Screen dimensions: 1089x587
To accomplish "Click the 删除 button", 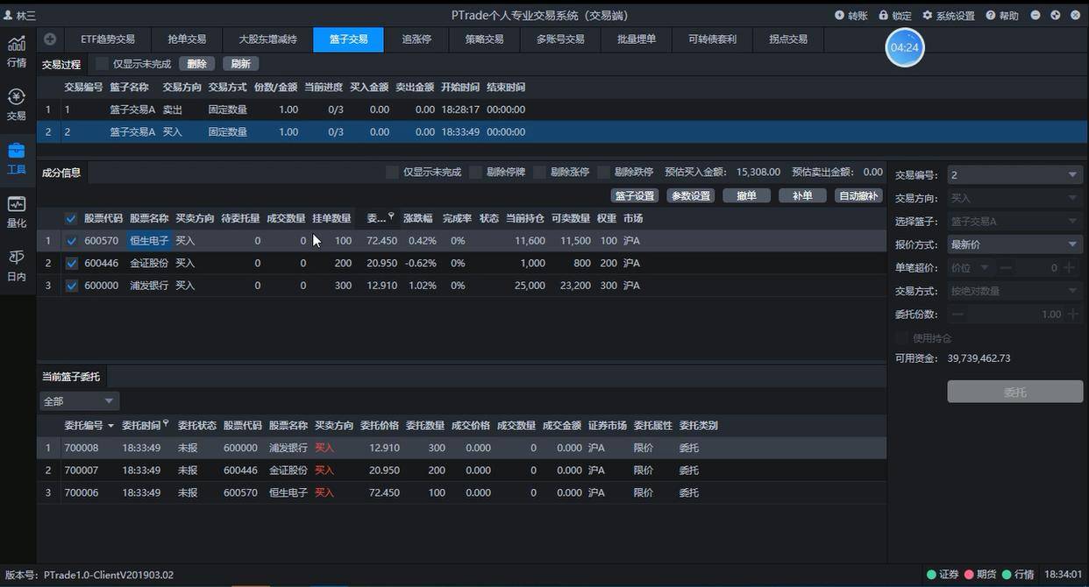I will click(x=197, y=64).
